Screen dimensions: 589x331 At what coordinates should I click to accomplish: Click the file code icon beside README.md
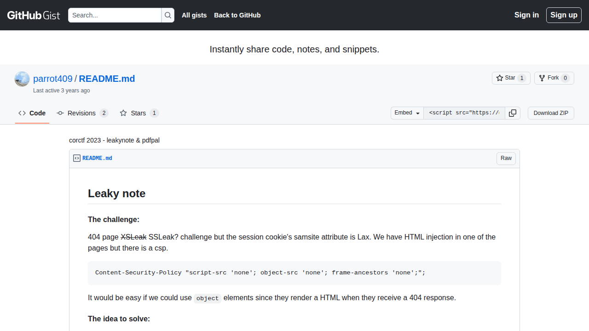(x=77, y=158)
